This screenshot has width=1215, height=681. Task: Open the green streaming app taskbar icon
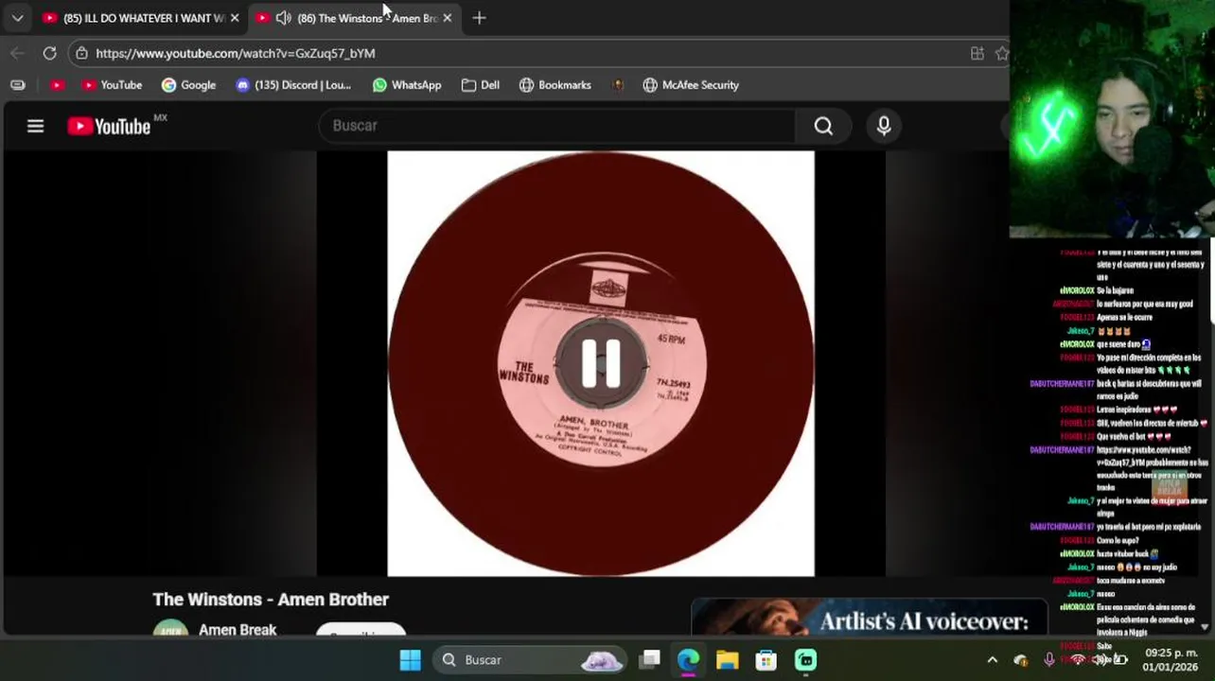[x=805, y=659]
